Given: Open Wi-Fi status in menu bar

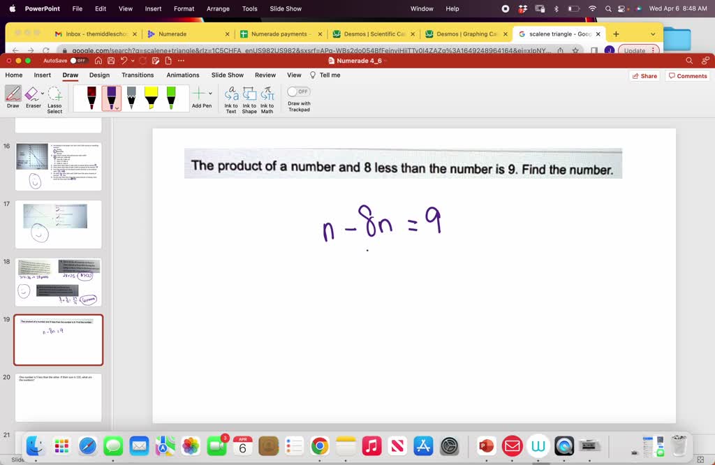Looking at the screenshot, I should pos(592,8).
